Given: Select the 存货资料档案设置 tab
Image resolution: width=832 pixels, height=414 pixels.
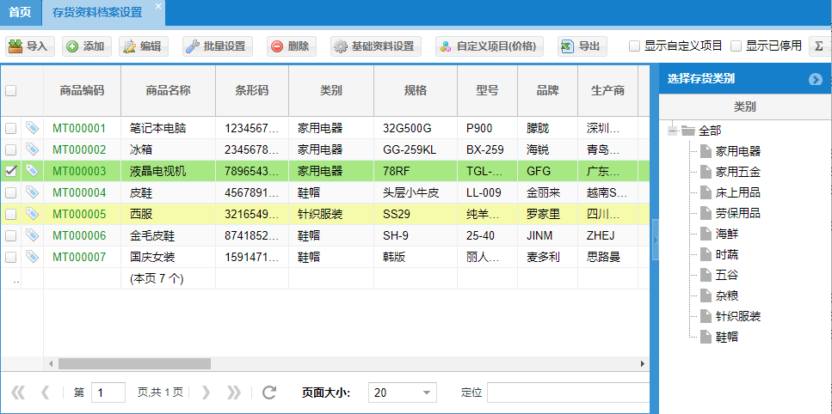Looking at the screenshot, I should [103, 12].
